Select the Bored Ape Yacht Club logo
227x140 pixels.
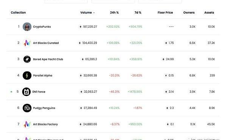point(27,59)
